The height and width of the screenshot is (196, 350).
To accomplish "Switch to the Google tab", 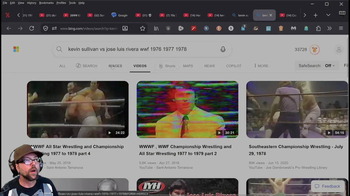I will (119, 15).
